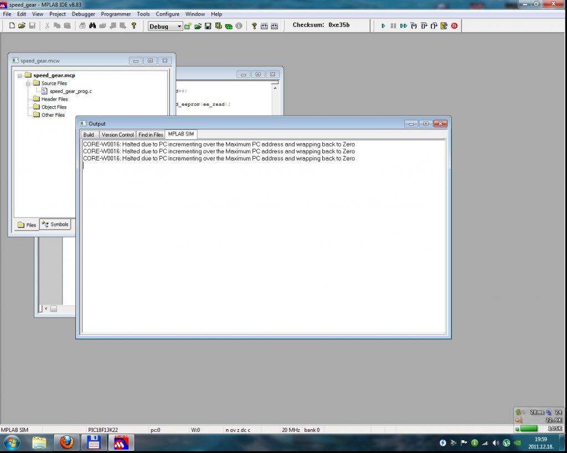Open the Help menu
567x453 pixels.
[x=217, y=14]
